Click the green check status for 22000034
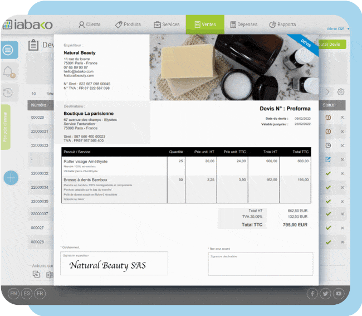 (x=328, y=187)
